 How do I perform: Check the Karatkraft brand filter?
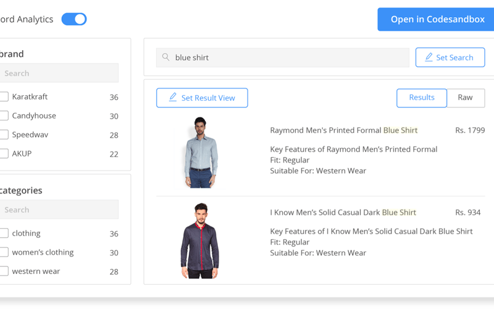(x=4, y=96)
